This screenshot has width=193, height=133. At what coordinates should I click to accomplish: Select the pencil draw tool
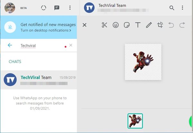pos(149,25)
